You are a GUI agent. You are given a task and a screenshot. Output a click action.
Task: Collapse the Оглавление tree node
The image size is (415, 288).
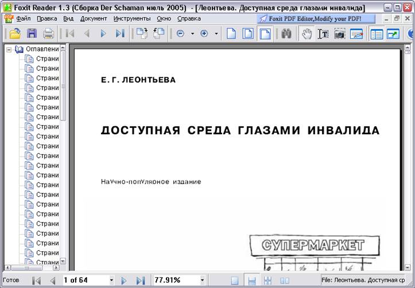pos(9,49)
